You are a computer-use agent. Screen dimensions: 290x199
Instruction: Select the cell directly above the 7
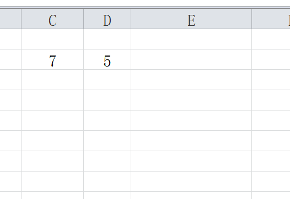tap(52, 39)
